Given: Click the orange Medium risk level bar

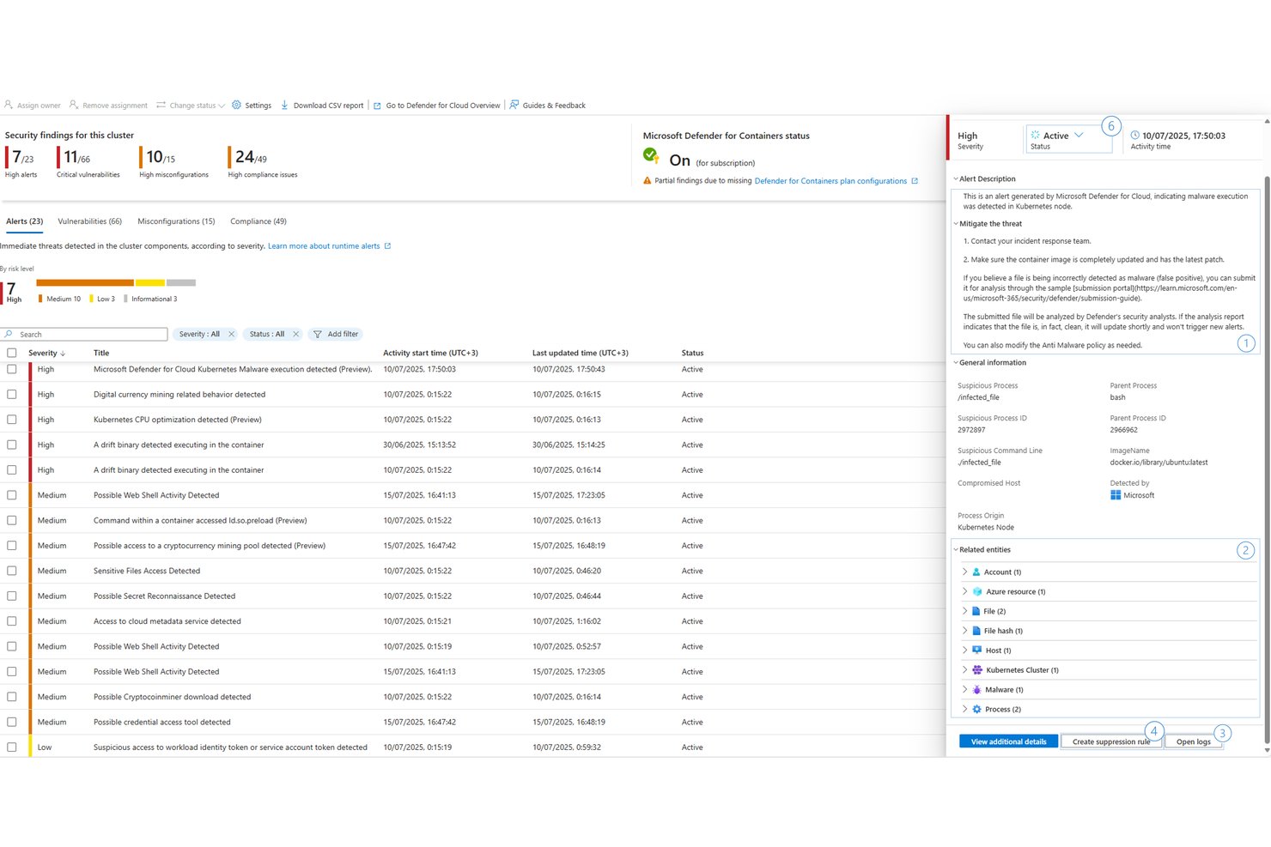Looking at the screenshot, I should [85, 282].
